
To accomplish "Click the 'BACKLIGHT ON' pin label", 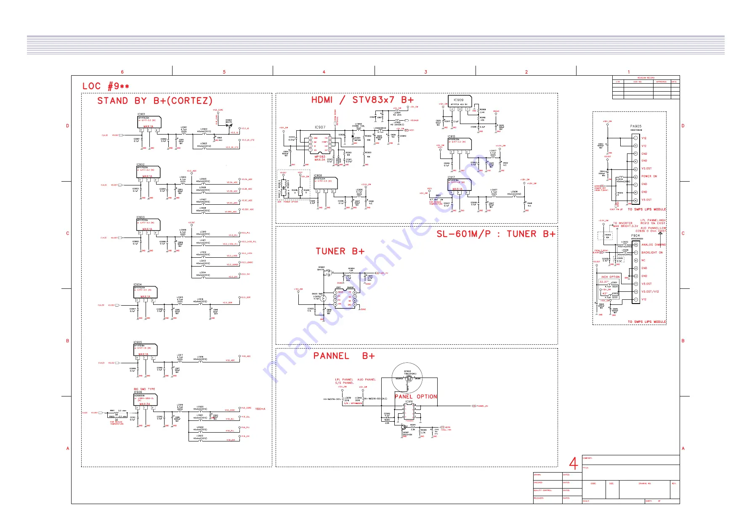I will 652,253.
